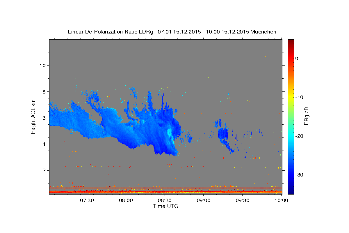This screenshot has width=349, height=233.
Task: Click the colorbar value '0'
Action: pyautogui.click(x=297, y=59)
